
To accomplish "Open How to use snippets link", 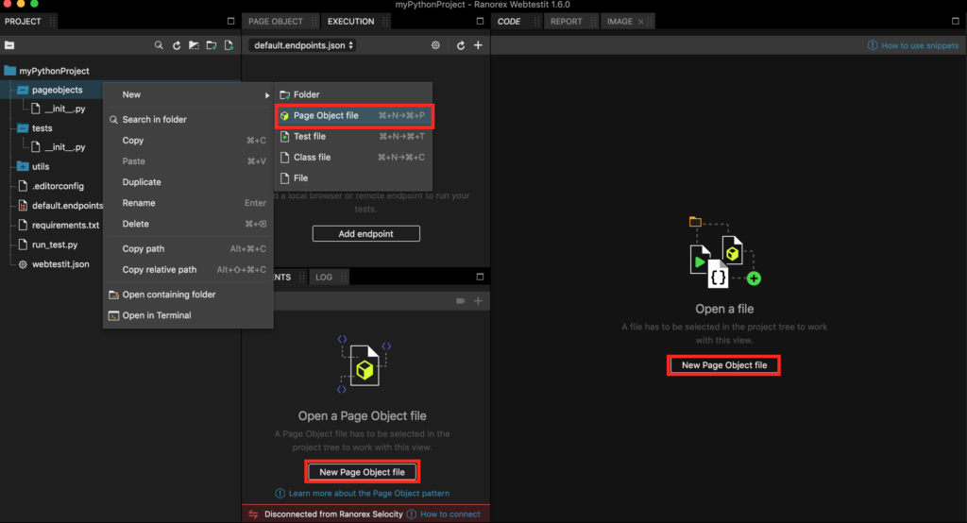I will point(920,45).
